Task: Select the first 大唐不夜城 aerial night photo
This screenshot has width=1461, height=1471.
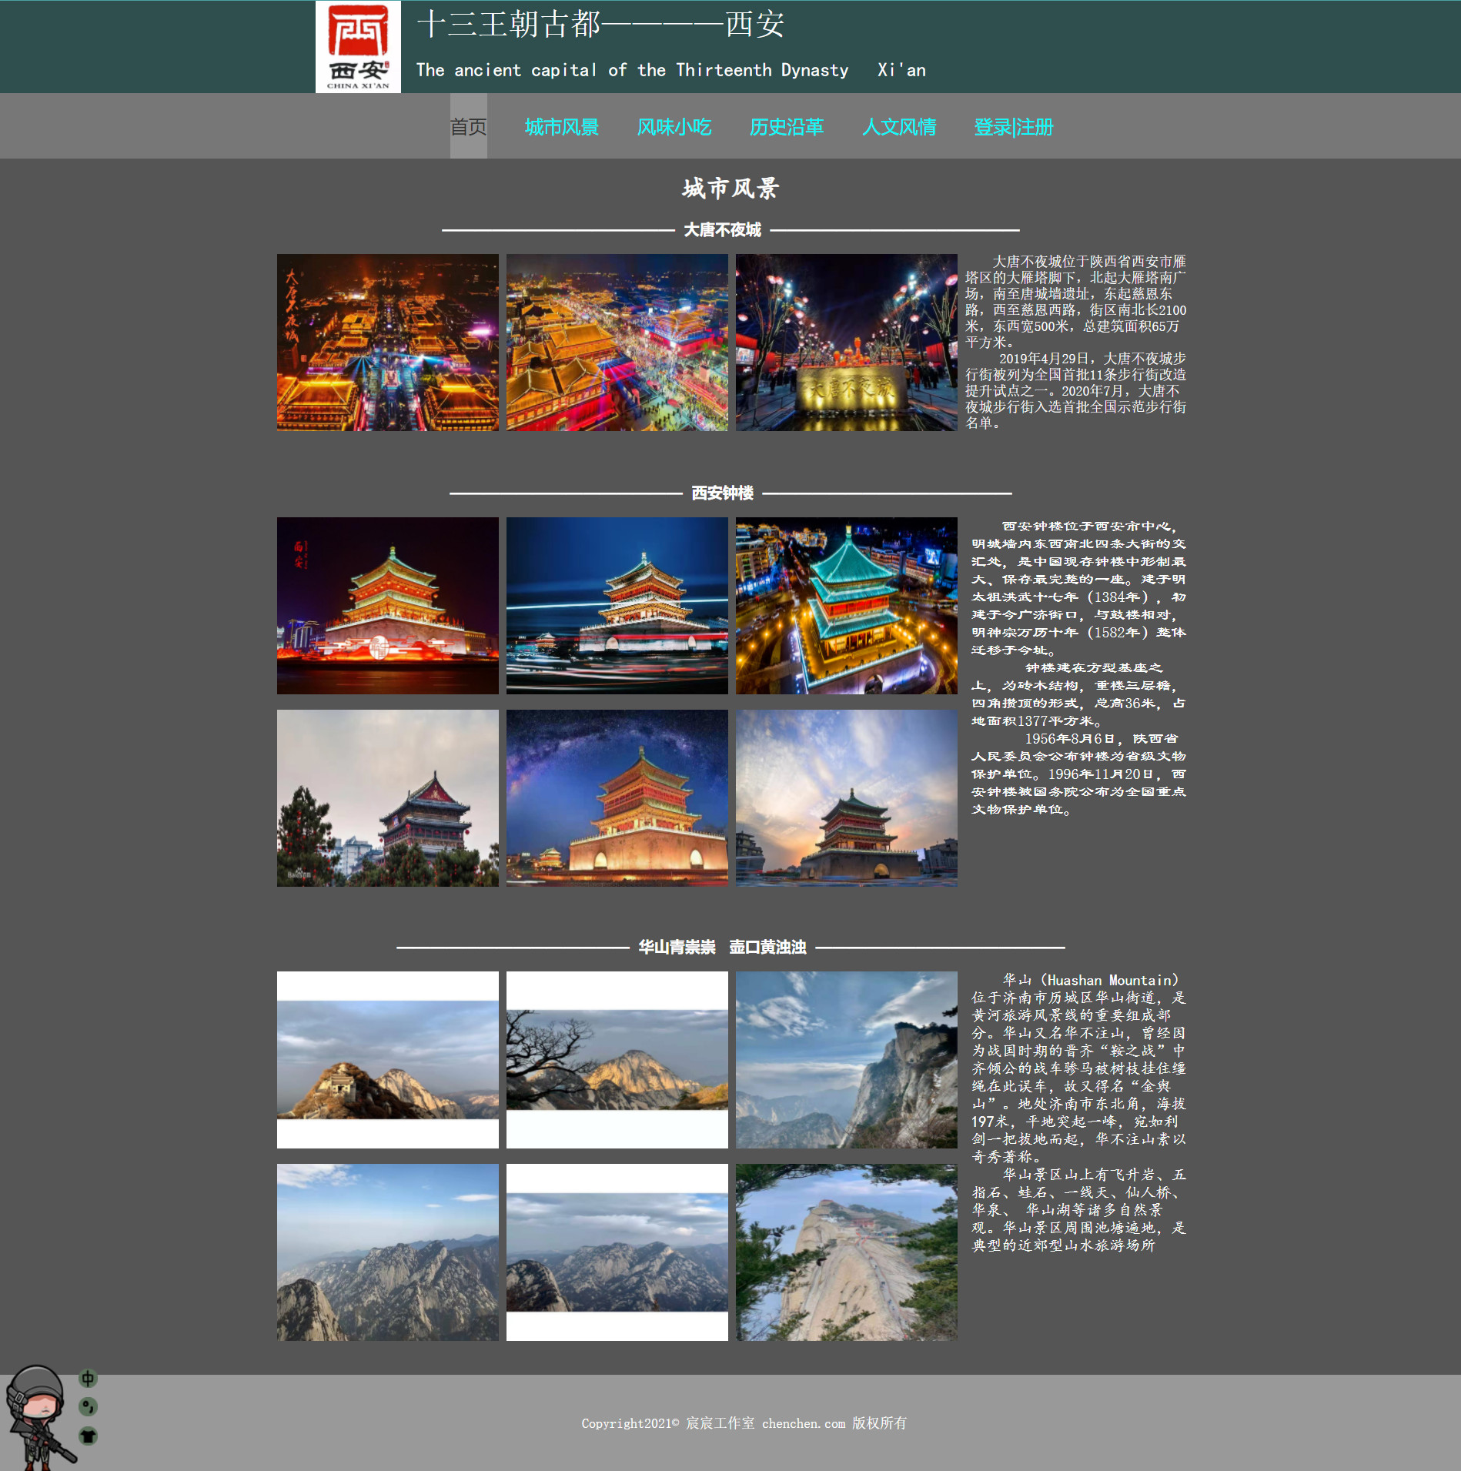Action: (x=389, y=343)
